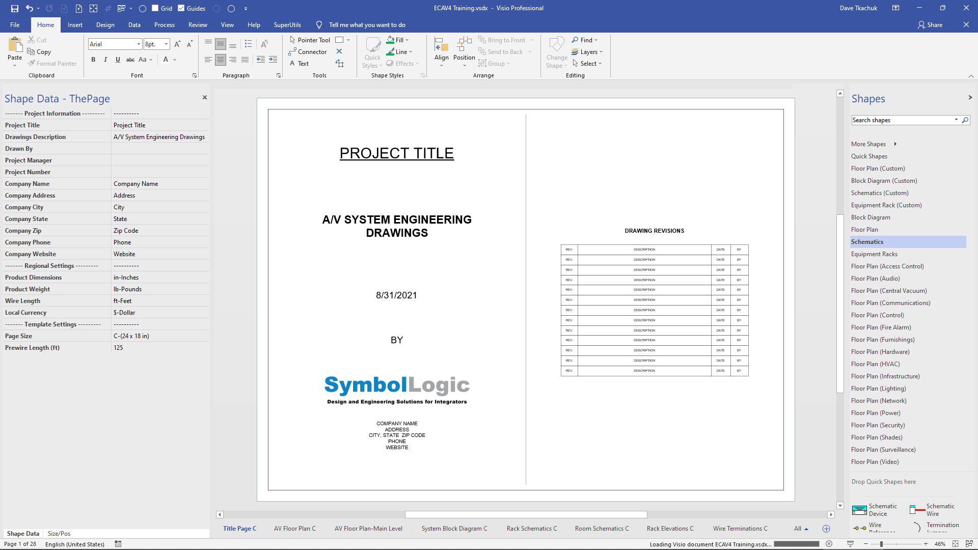Undo the last action

(x=30, y=8)
